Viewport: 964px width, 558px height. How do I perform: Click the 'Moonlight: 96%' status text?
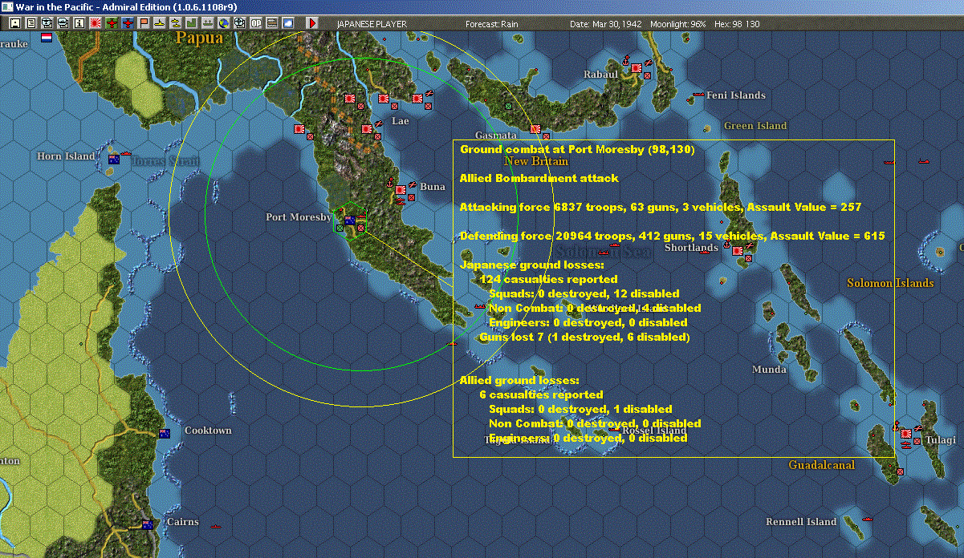click(679, 24)
